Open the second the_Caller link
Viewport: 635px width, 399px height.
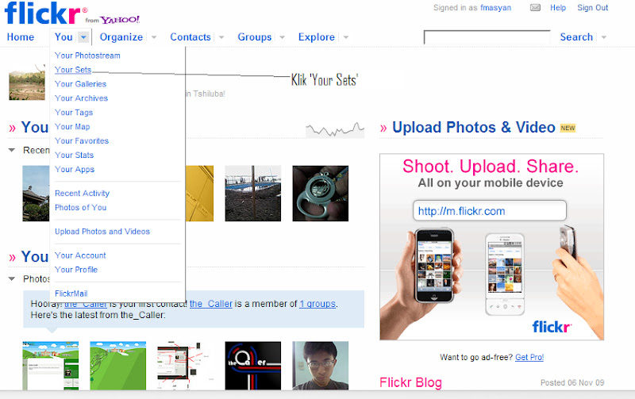pyautogui.click(x=211, y=304)
